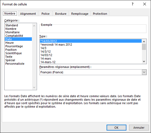151x133 pixels.
Task: Confirm with the OK button
Action: [116, 127]
